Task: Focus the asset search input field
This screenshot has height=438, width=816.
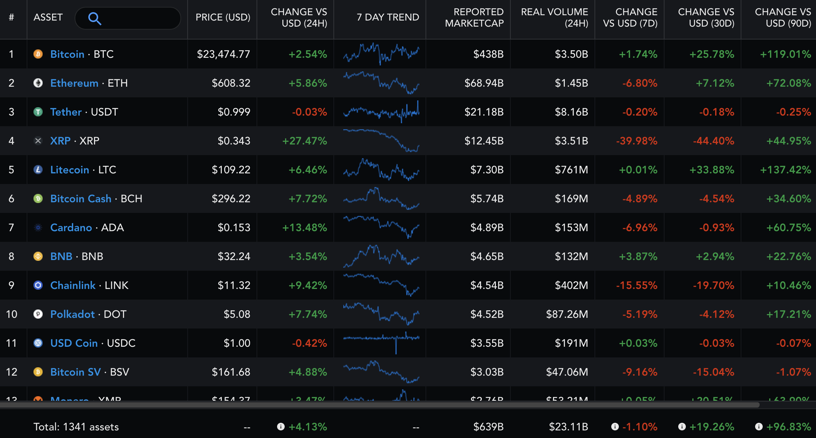Action: (x=128, y=18)
